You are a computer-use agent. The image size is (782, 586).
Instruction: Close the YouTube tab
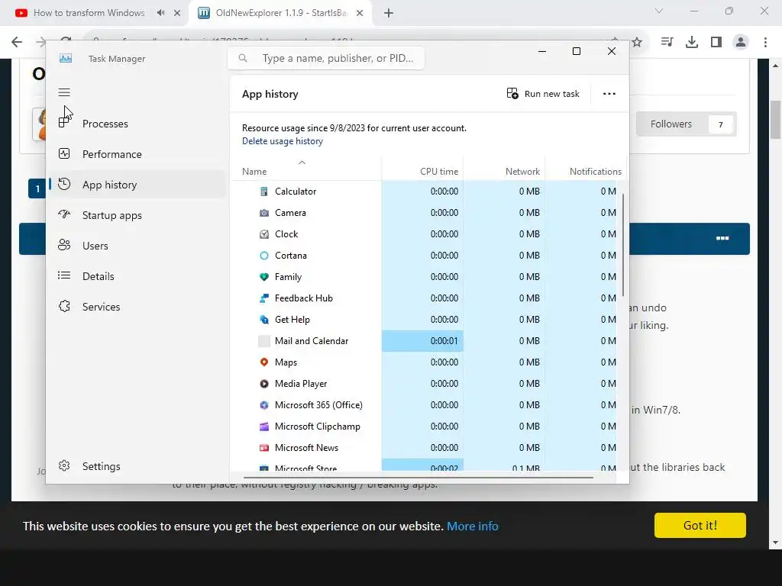tap(177, 14)
